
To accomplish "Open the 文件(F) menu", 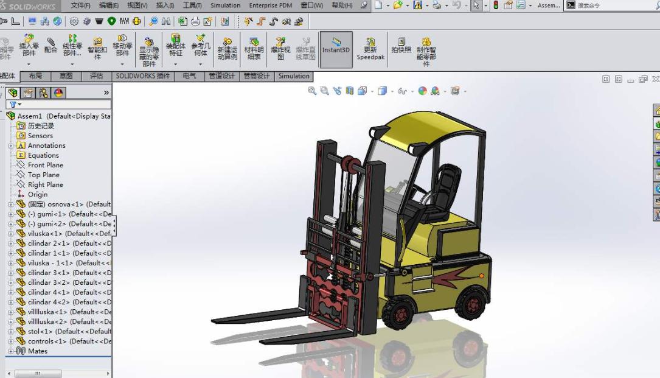I will 80,5.
